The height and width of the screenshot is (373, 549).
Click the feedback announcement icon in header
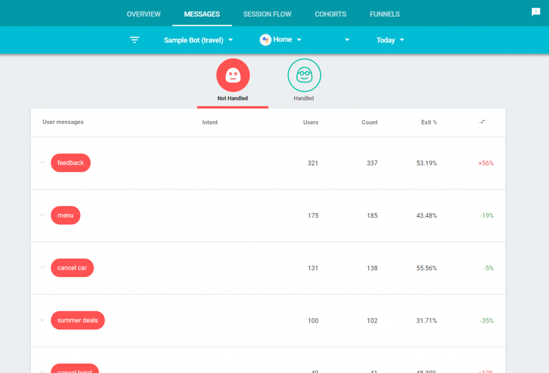tap(536, 12)
